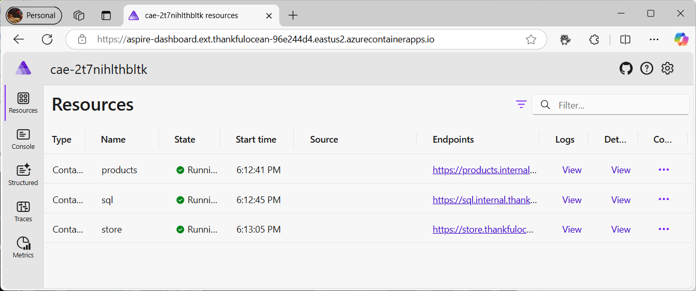Open the Structured logs page
Image resolution: width=696 pixels, height=291 pixels.
[23, 175]
